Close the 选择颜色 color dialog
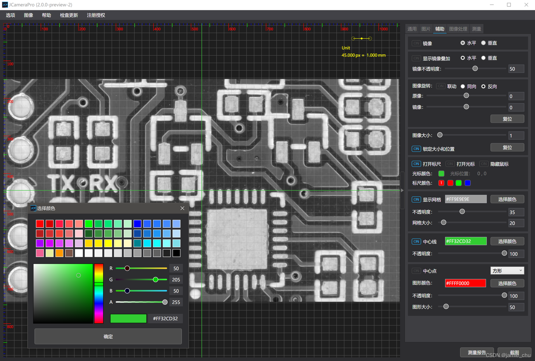Screen dimensions: 535x361 182,208
